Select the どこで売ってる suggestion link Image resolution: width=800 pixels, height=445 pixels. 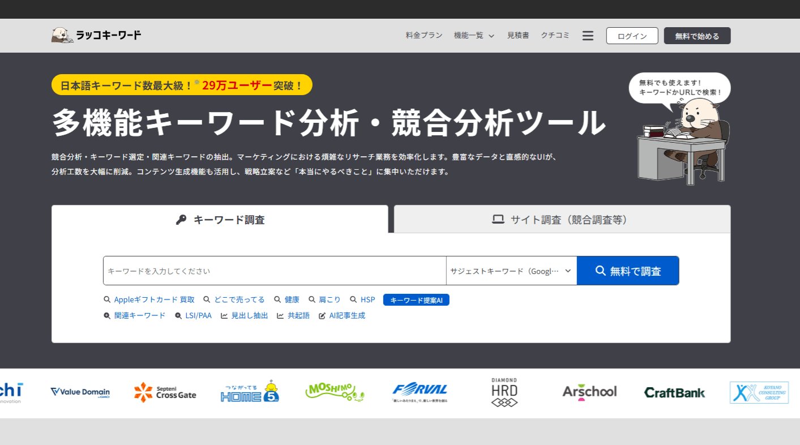(x=239, y=299)
